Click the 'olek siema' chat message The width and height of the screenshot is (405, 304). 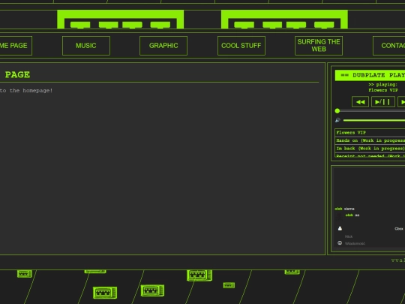click(344, 209)
